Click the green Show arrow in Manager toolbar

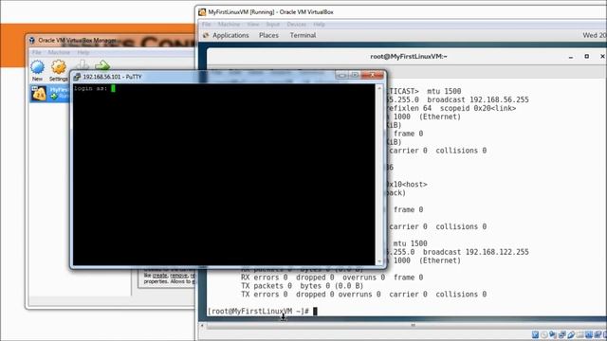point(102,65)
